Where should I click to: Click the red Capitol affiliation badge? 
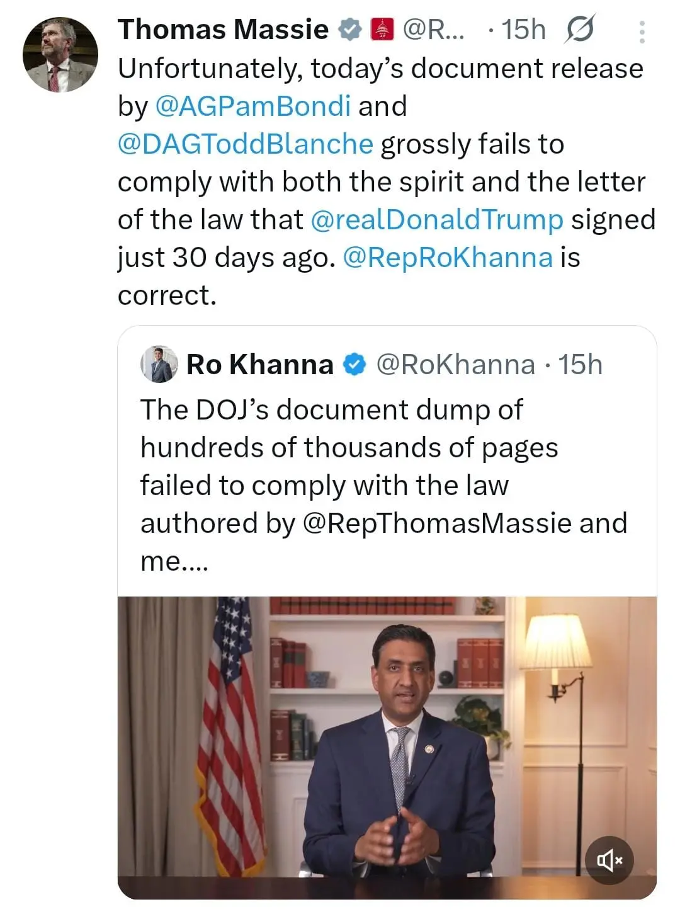(x=382, y=30)
